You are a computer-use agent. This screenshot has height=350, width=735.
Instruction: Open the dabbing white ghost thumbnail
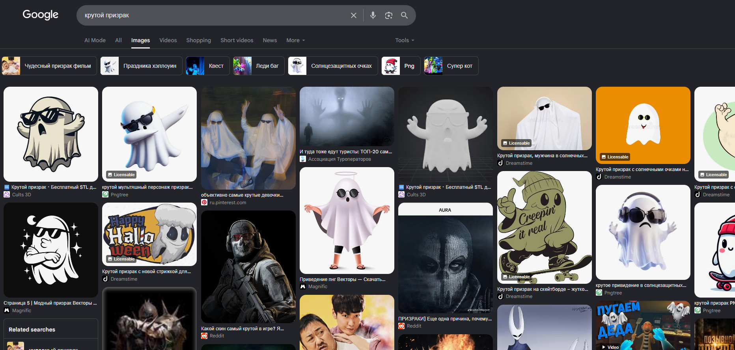pos(149,134)
